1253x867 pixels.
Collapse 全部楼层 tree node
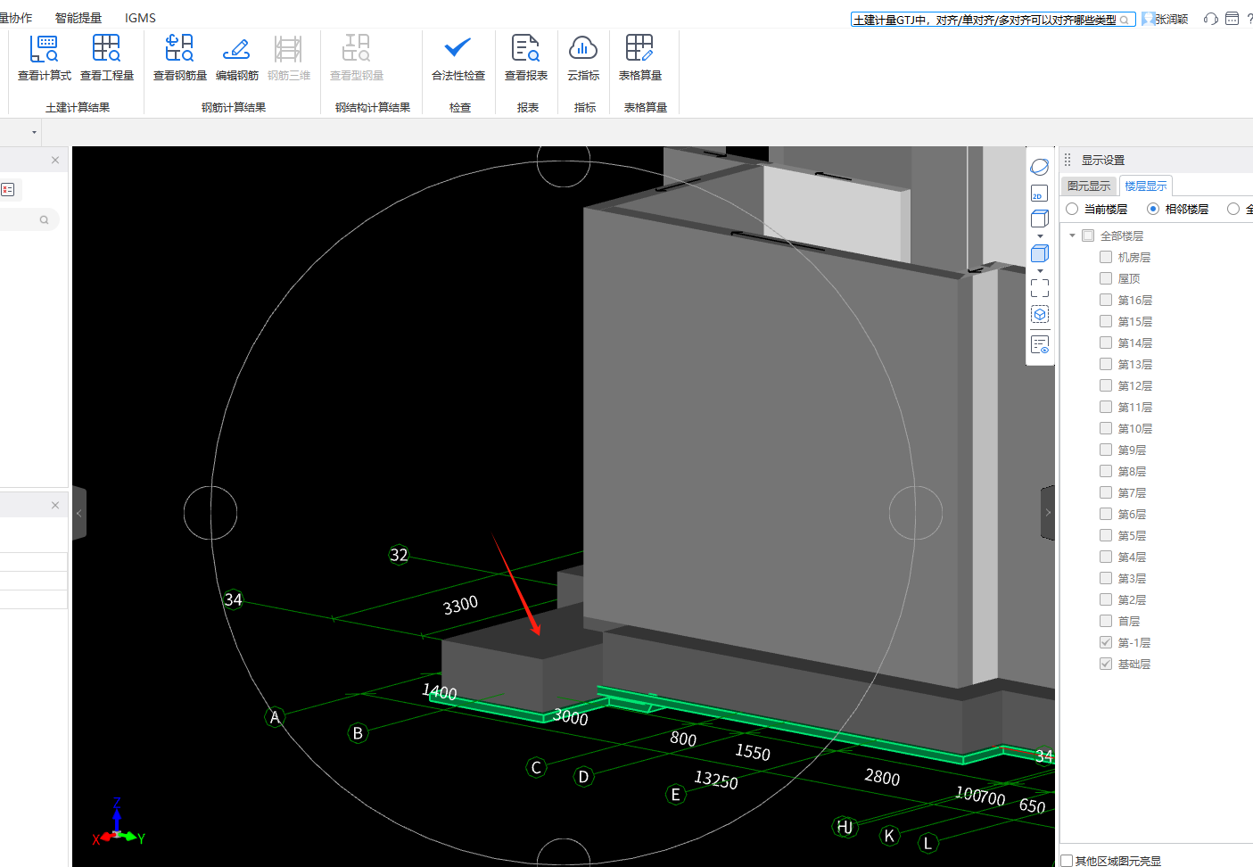click(1072, 235)
